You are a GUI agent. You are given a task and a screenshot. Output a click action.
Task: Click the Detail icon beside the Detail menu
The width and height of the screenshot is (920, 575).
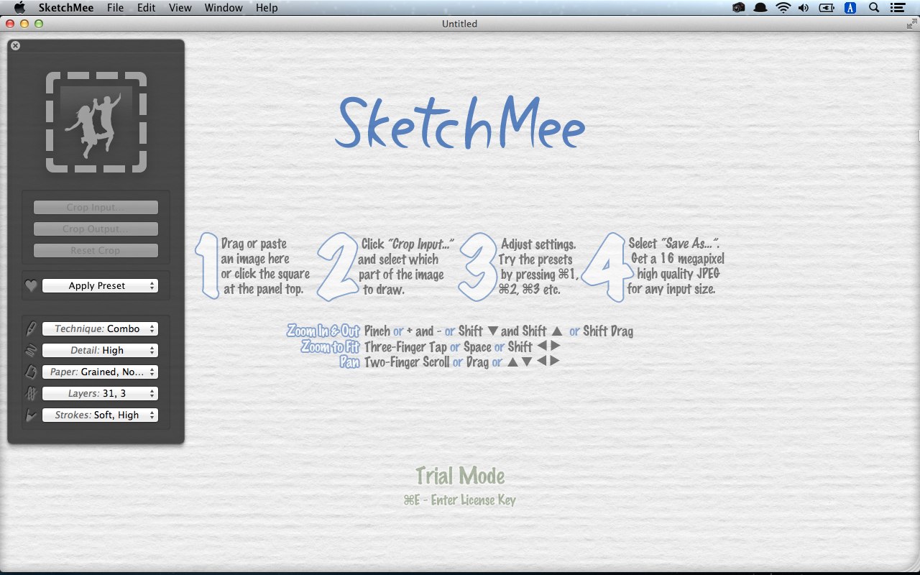point(31,350)
